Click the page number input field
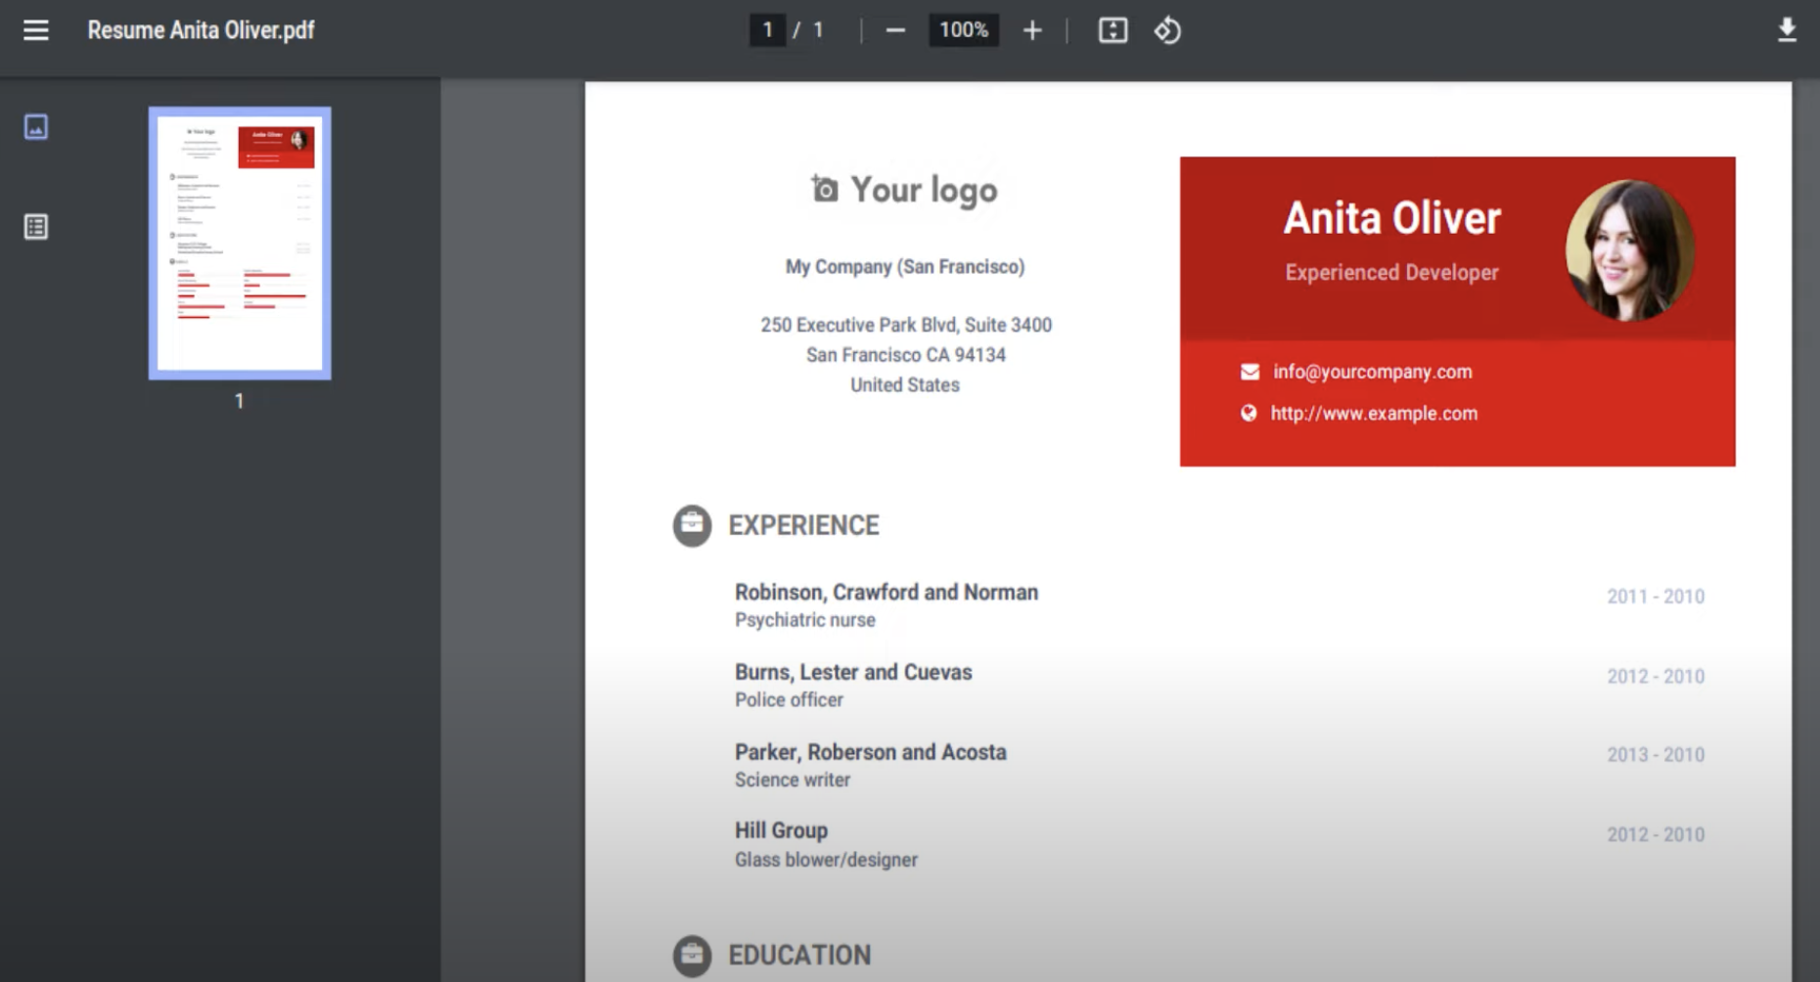The width and height of the screenshot is (1820, 982). point(768,30)
